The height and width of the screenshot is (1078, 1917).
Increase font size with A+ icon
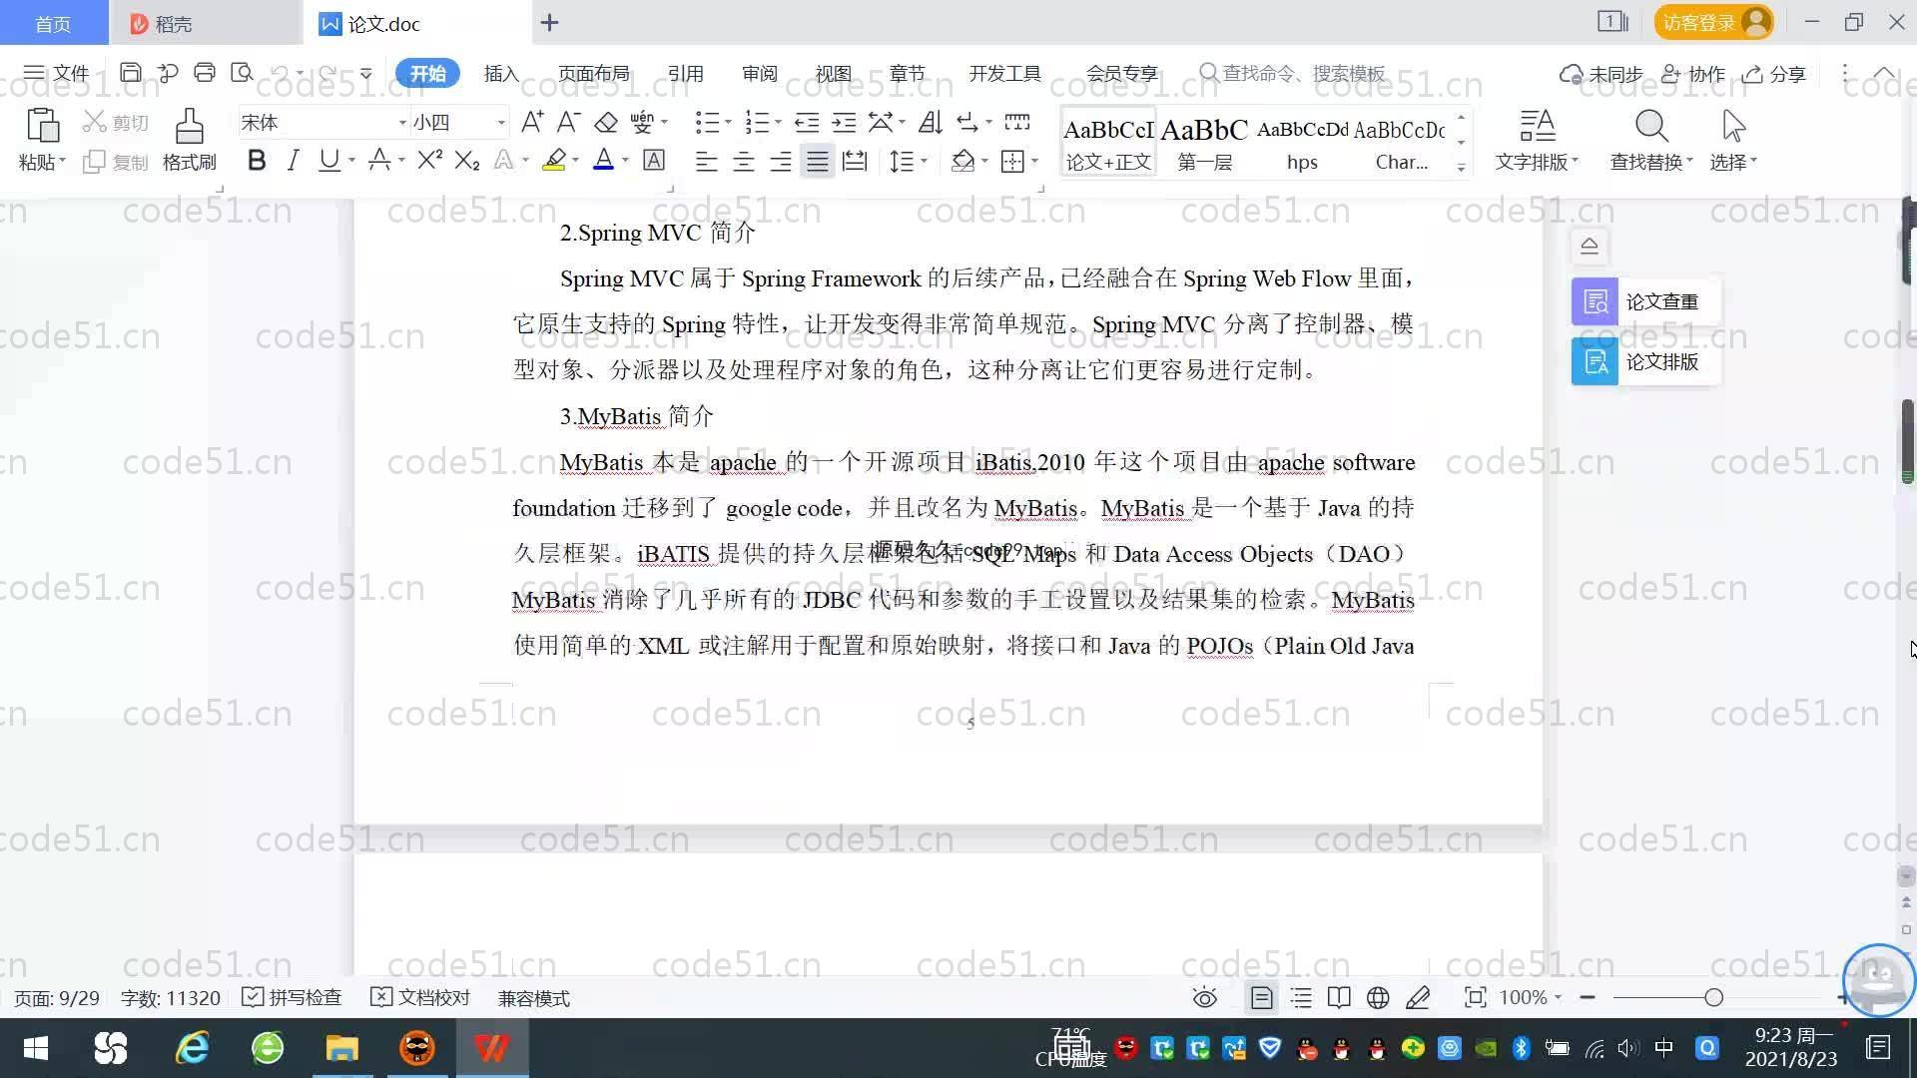coord(532,122)
